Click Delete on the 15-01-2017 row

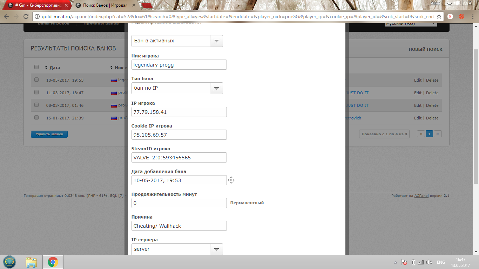pos(432,118)
